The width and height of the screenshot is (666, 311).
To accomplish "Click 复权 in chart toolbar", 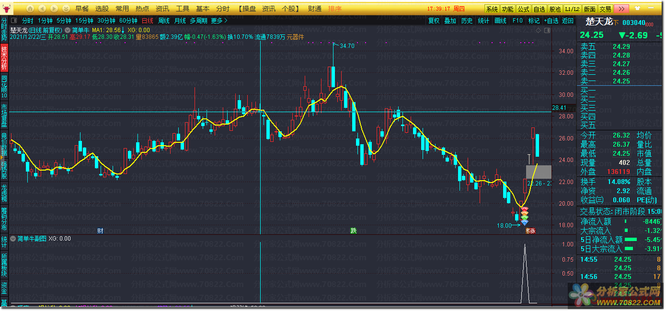I will (434, 21).
